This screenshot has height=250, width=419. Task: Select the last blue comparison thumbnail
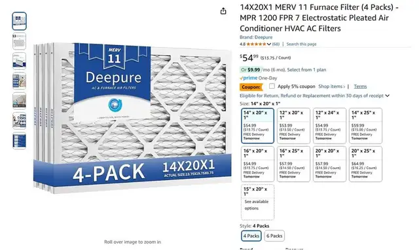click(19, 141)
